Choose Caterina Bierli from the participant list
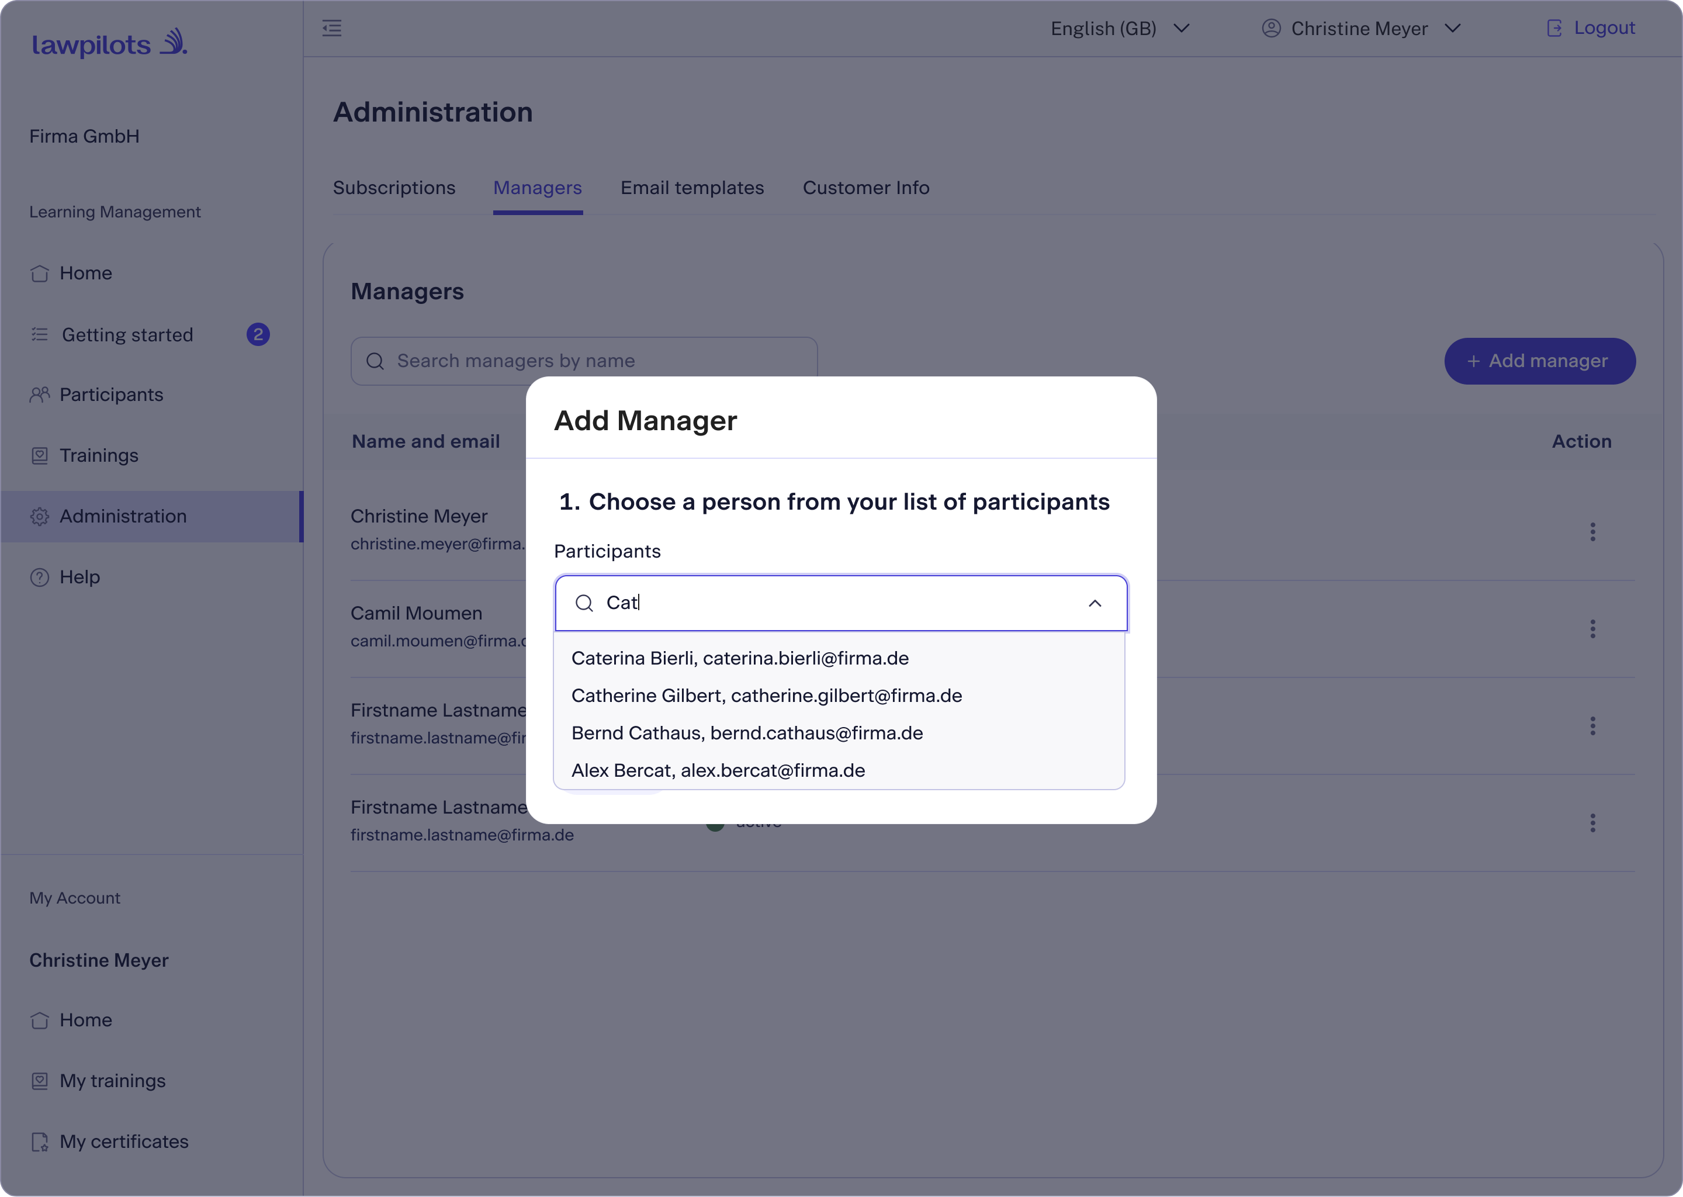1683x1197 pixels. click(740, 658)
